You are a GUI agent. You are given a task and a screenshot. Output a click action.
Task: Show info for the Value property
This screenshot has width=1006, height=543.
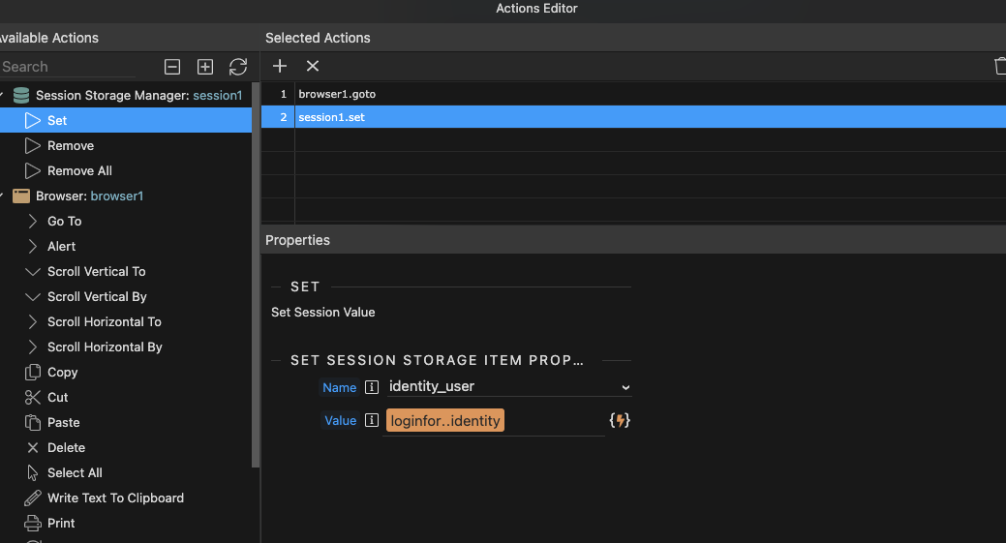click(x=372, y=420)
